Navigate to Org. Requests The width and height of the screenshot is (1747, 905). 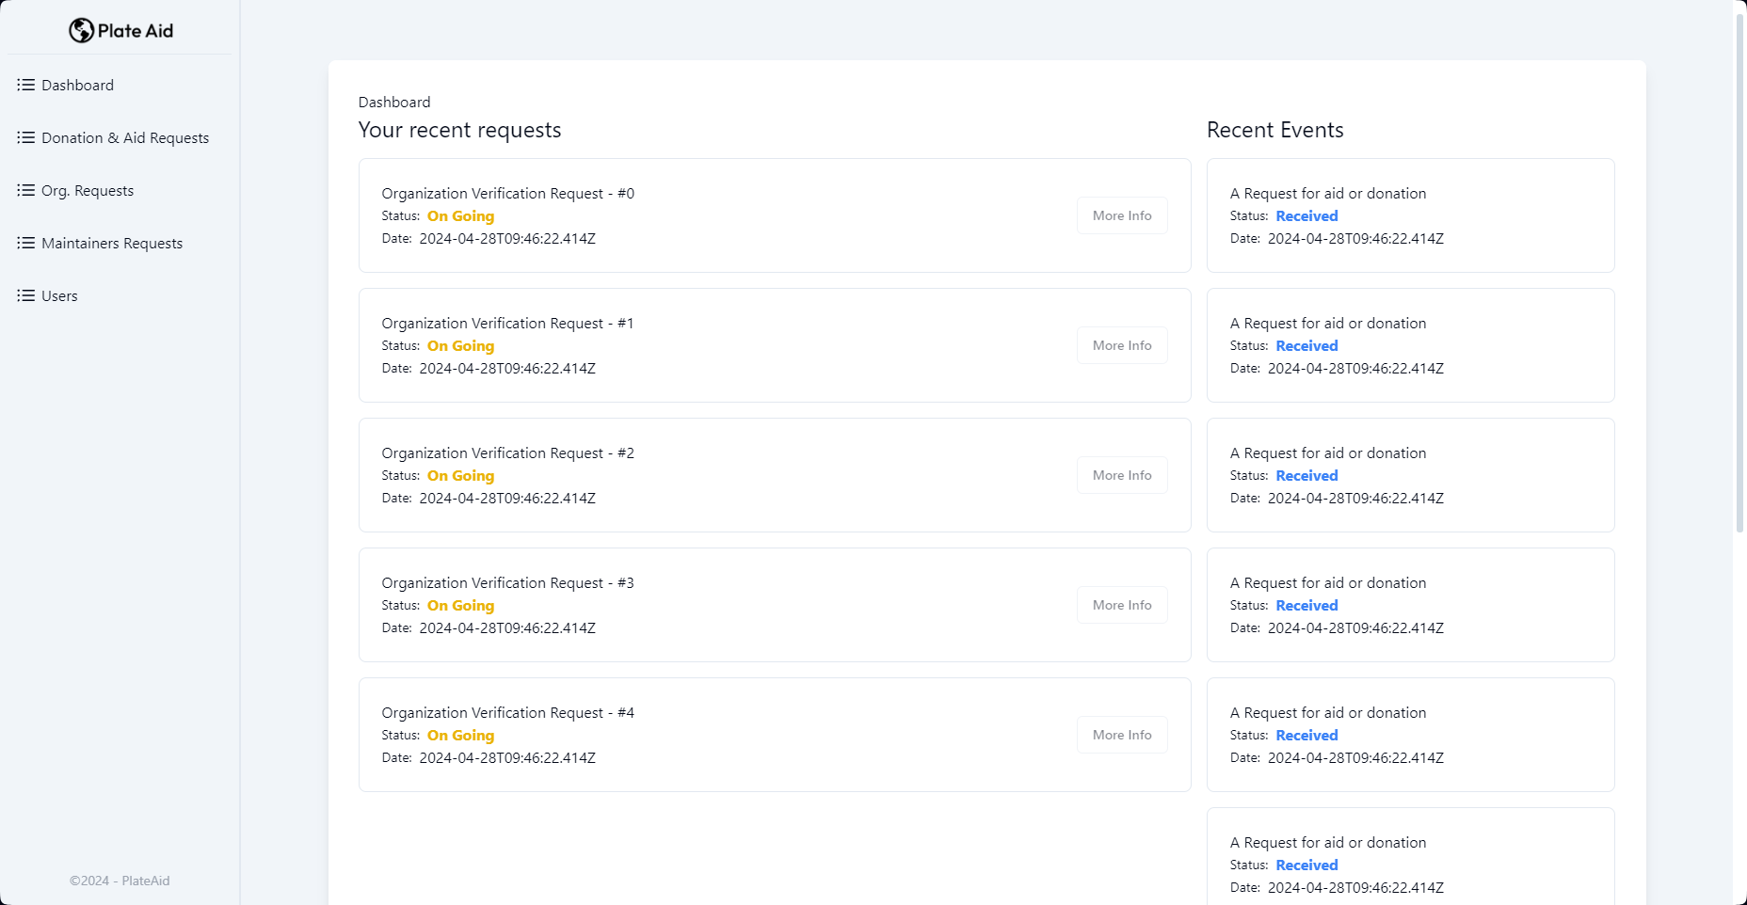tap(88, 190)
